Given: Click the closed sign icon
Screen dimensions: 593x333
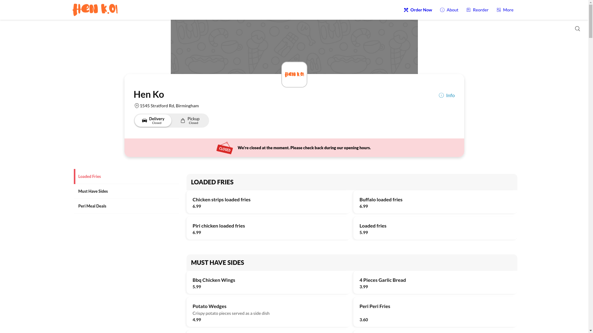Looking at the screenshot, I should 225,148.
